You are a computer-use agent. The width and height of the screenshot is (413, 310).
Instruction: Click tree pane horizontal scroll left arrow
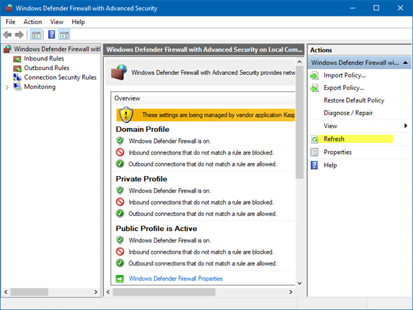pyautogui.click(x=6, y=292)
